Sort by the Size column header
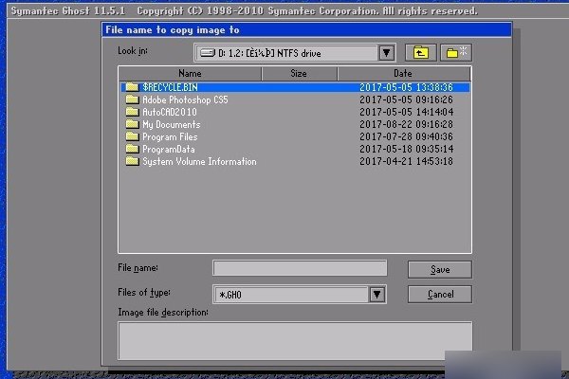 pyautogui.click(x=299, y=74)
